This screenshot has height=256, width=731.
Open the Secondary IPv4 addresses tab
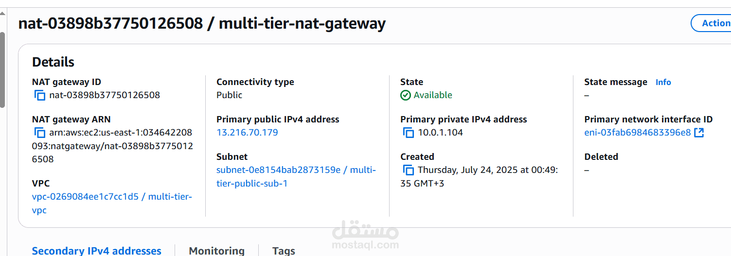96,251
